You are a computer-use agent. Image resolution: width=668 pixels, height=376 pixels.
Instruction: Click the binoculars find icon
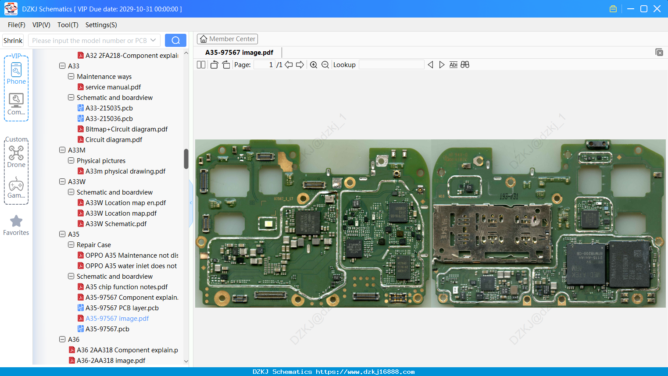click(x=465, y=65)
